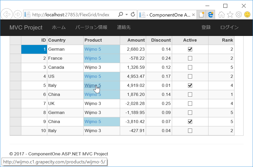Check Active checkbox in Italy row 10

(x=190, y=131)
